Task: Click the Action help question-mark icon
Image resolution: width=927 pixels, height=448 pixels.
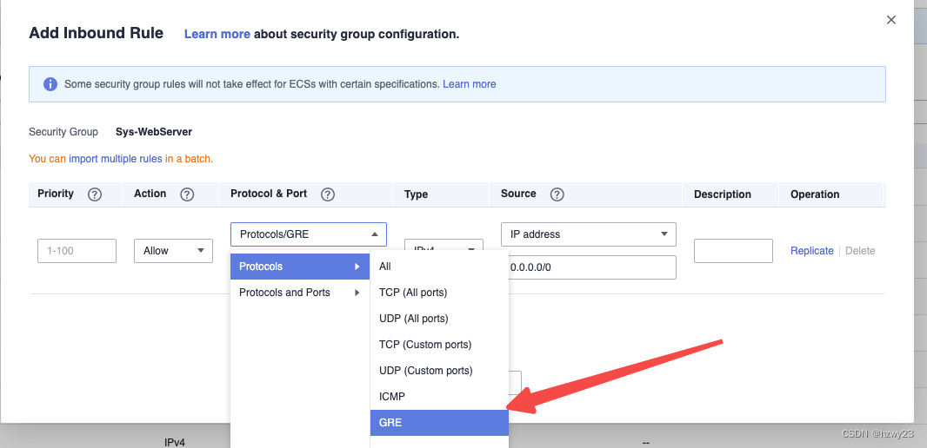Action: pyautogui.click(x=187, y=194)
